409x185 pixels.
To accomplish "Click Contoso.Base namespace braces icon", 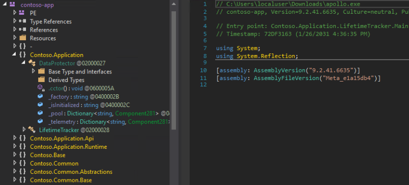I will (x=22, y=155).
